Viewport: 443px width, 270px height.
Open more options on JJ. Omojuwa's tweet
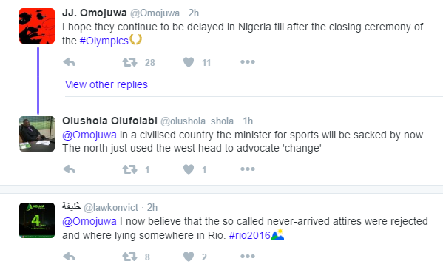click(248, 61)
